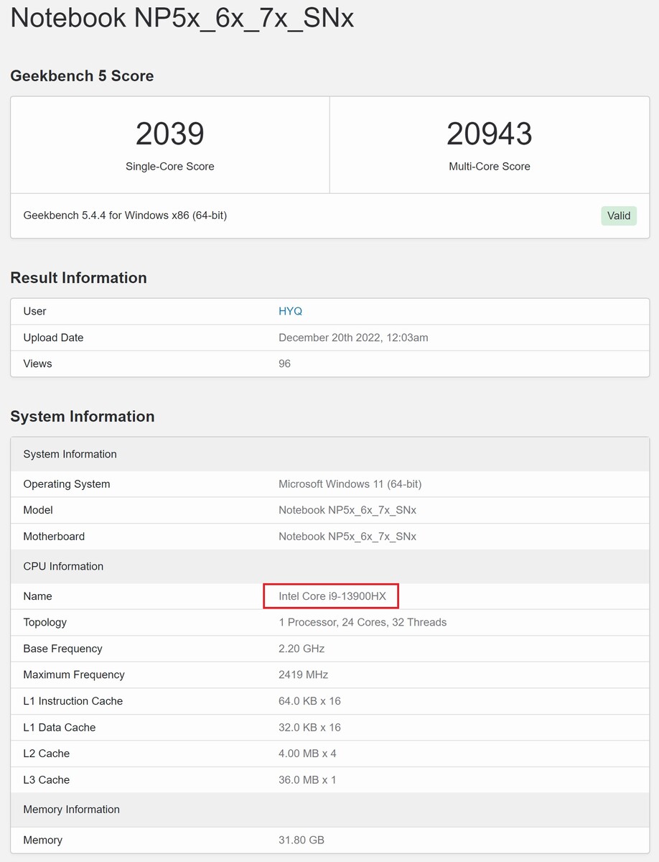The width and height of the screenshot is (659, 862).
Task: Click the Topology label
Action: pos(45,622)
